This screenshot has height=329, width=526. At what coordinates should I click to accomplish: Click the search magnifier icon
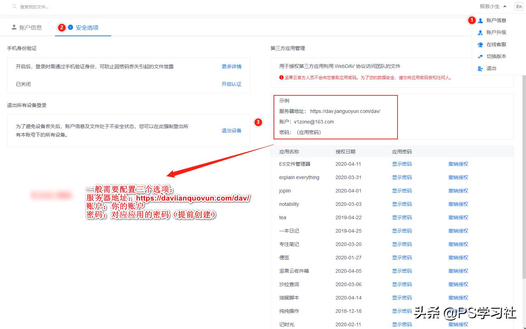coord(14,6)
